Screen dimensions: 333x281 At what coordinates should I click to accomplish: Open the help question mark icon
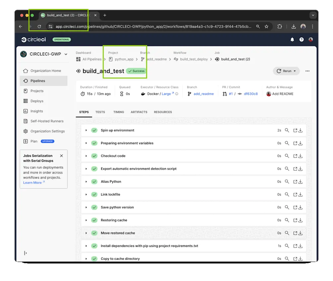(301, 40)
